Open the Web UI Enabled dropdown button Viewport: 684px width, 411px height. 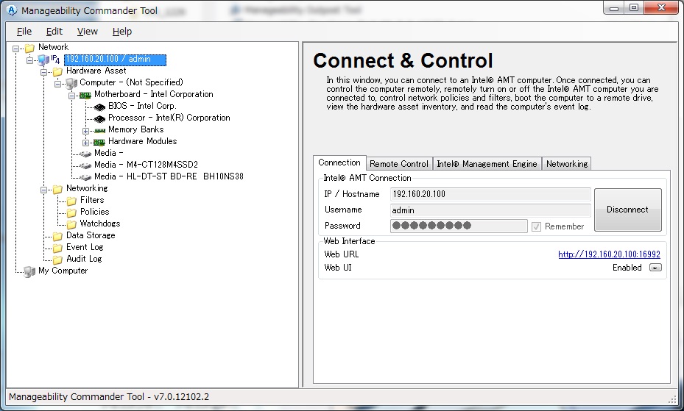(x=655, y=268)
